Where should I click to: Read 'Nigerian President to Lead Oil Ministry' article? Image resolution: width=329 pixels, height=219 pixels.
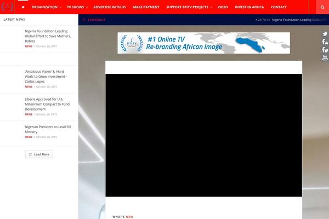(x=48, y=129)
